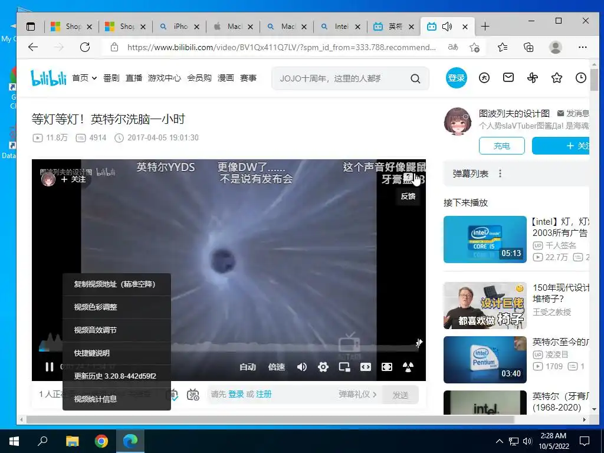Click the volume speaker icon in player
Screen dimensions: 604x453
pyautogui.click(x=302, y=367)
